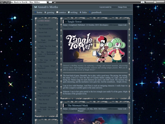This screenshot has height=124, width=165.
Task: Click the GAMES HERE : sidebar heading
Action: point(44,21)
